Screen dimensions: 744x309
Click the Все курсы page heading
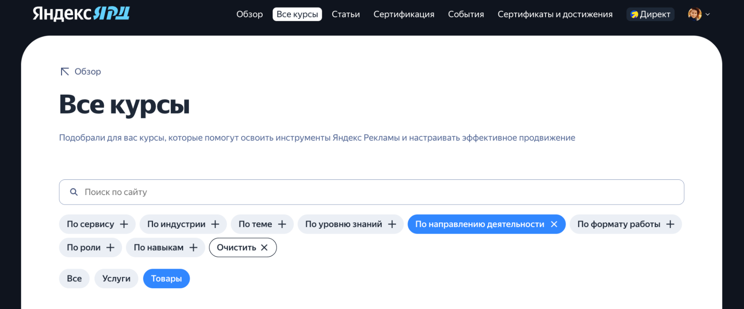coord(124,105)
